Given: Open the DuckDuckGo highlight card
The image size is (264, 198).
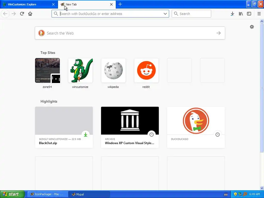Looking at the screenshot, I should [x=196, y=127].
